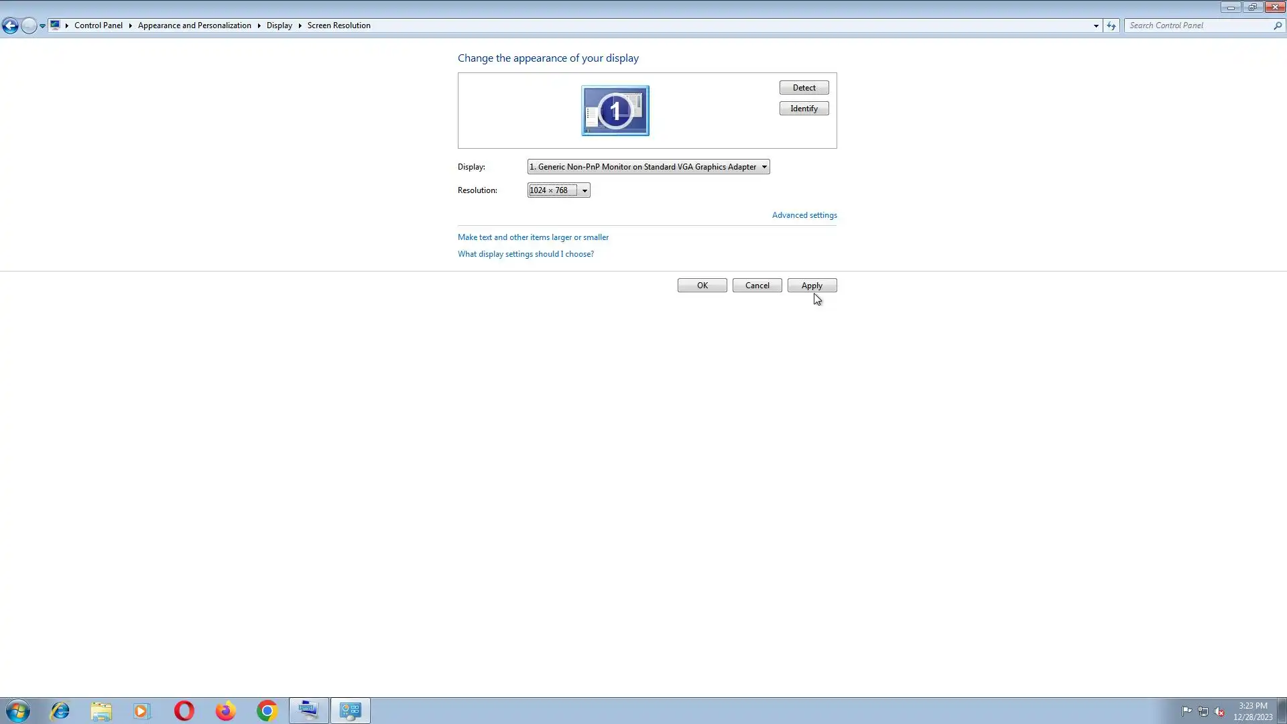Click the search magnifier icon
Viewport: 1287px width, 724px height.
tap(1278, 25)
